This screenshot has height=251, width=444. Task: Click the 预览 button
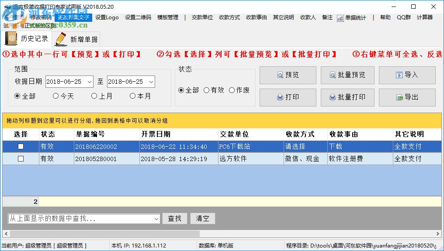click(288, 75)
